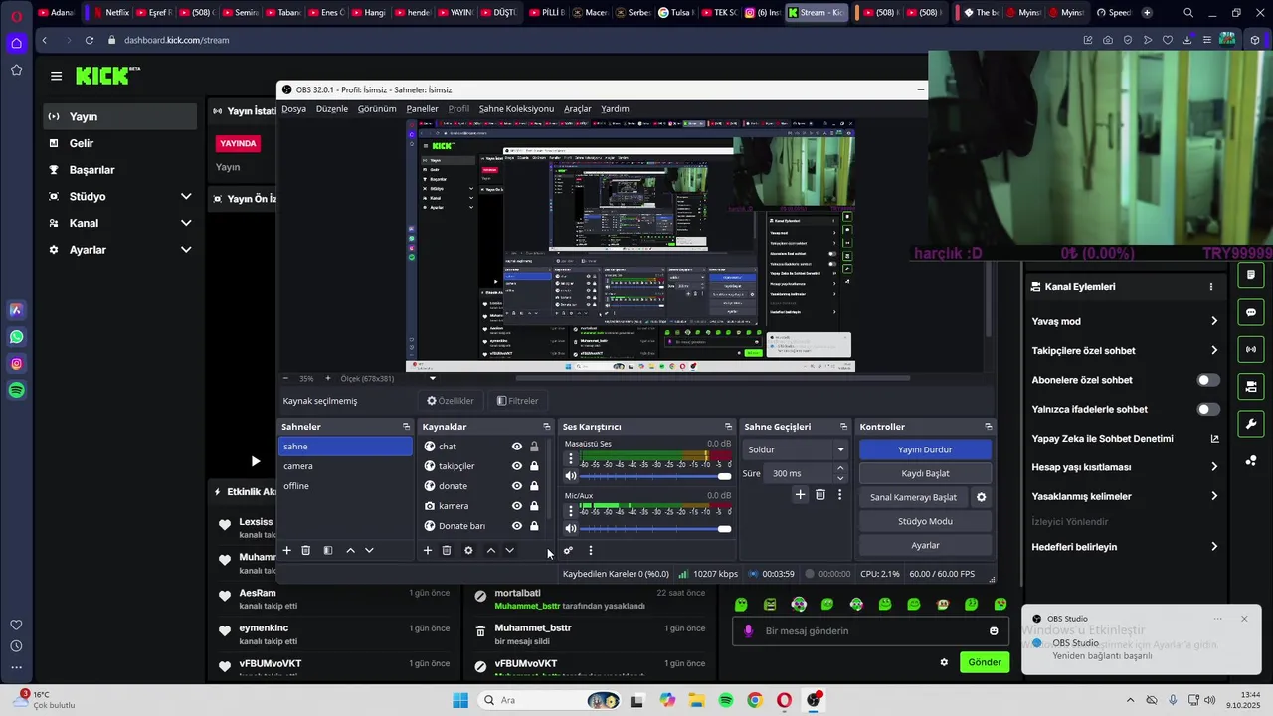
Task: Delete selected scene with Sahneler trash icon
Action: [x=306, y=550]
